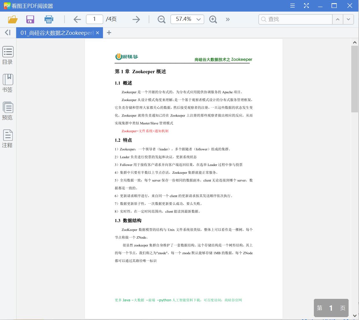Click the section heading 1.1 概述

coord(123,83)
